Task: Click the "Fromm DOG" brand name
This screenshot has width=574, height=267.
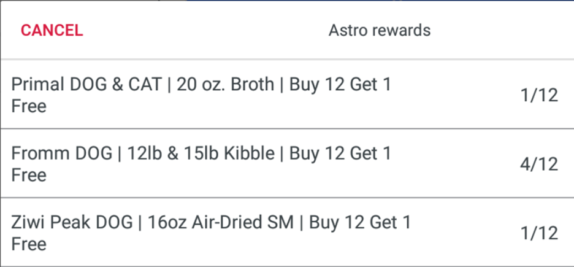Action: pos(61,153)
